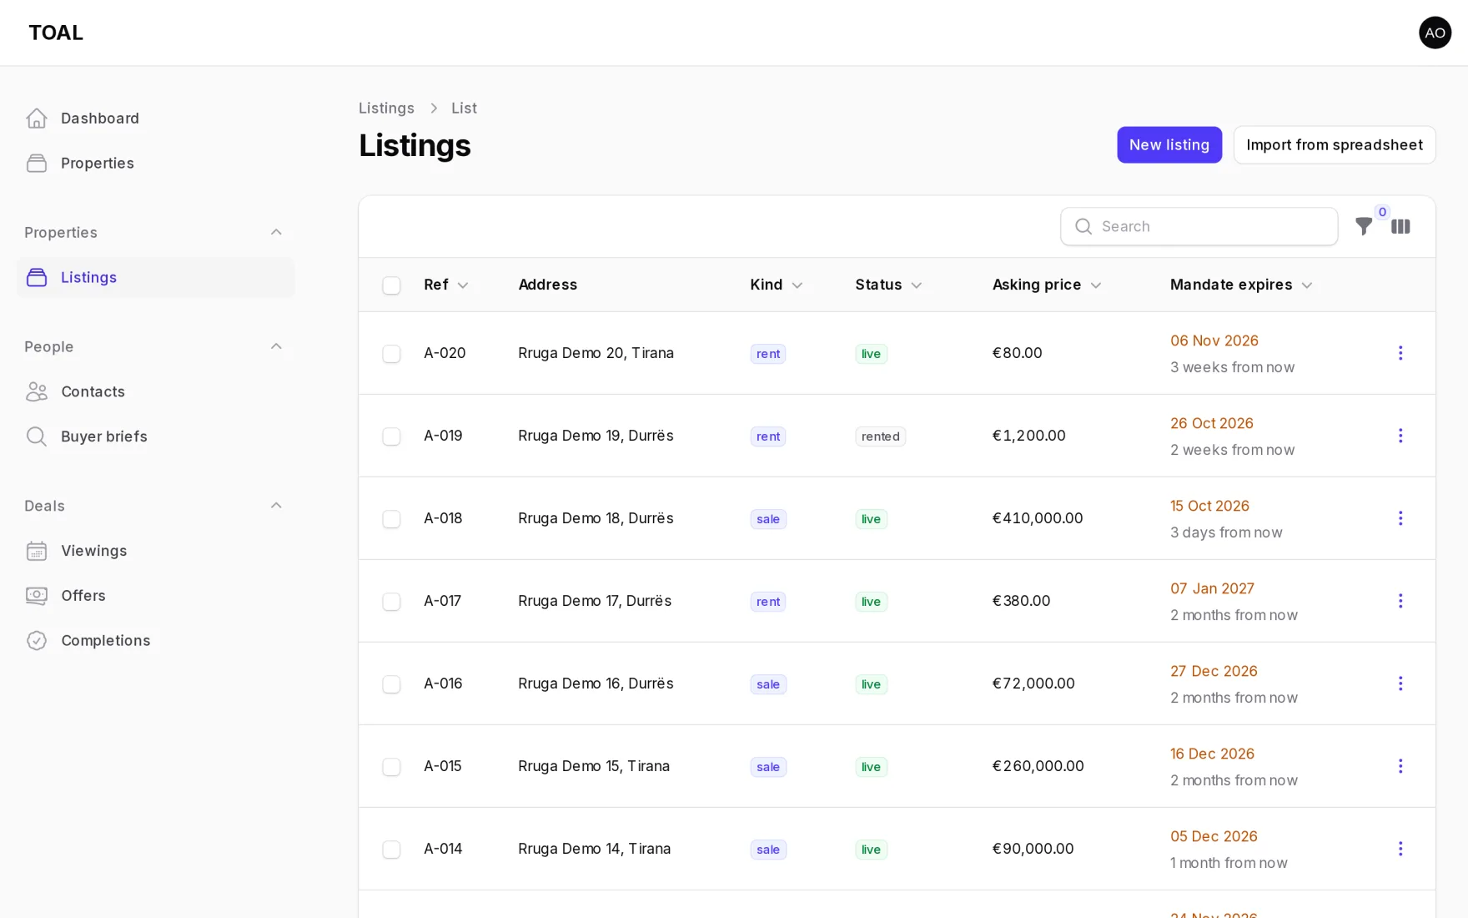Open listing Rruga Demo 18, Durrës
This screenshot has height=918, width=1468.
[596, 518]
